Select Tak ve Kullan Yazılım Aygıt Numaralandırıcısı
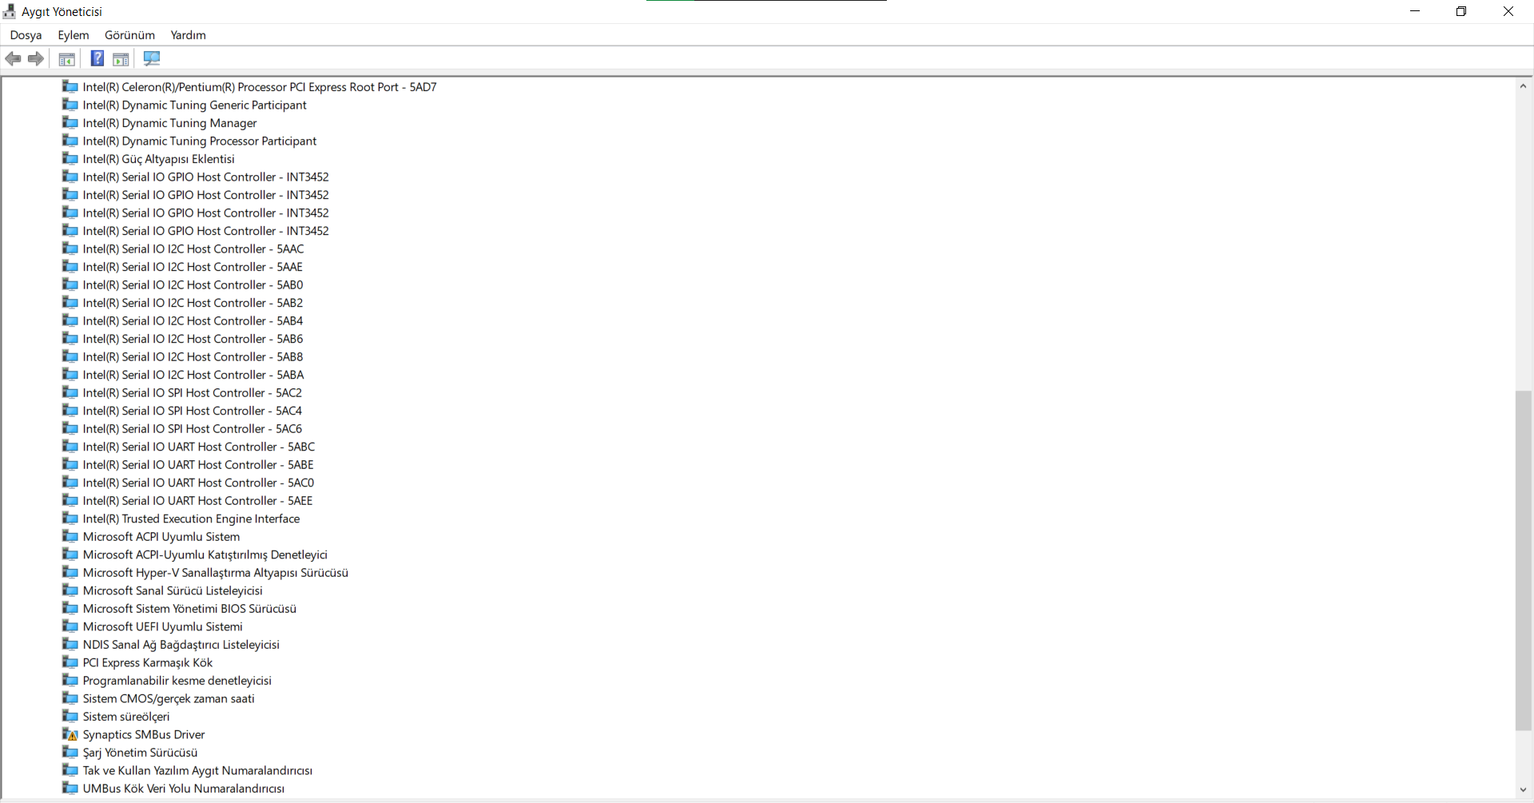The image size is (1534, 803). 197,770
